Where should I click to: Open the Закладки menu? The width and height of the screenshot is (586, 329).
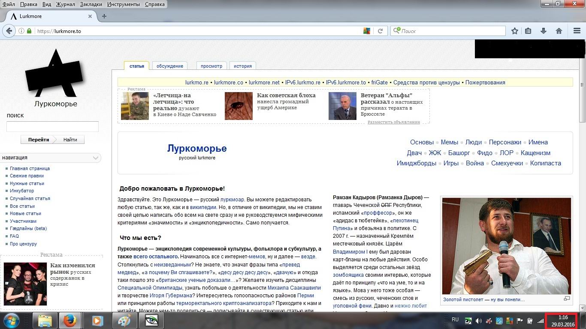91,4
